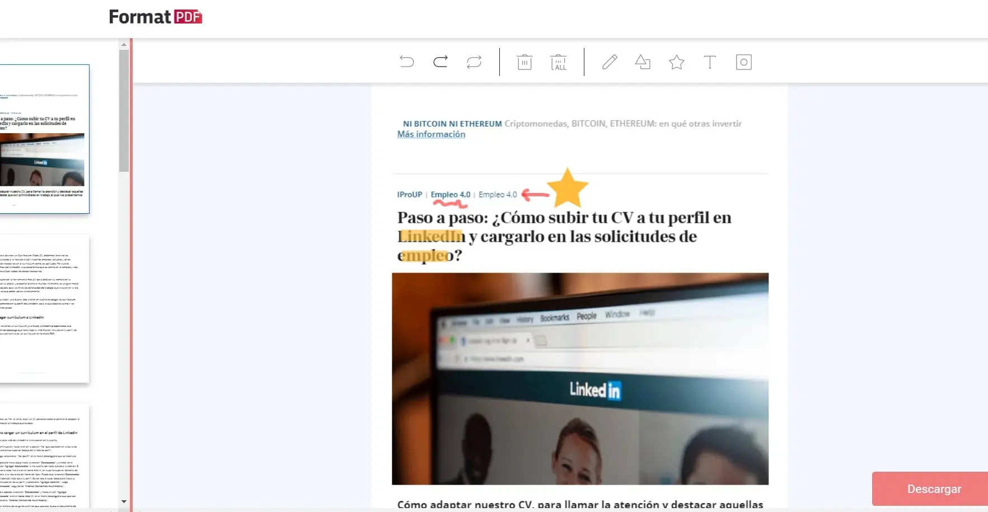Click the delete trash icon
The width and height of the screenshot is (988, 512).
click(525, 62)
